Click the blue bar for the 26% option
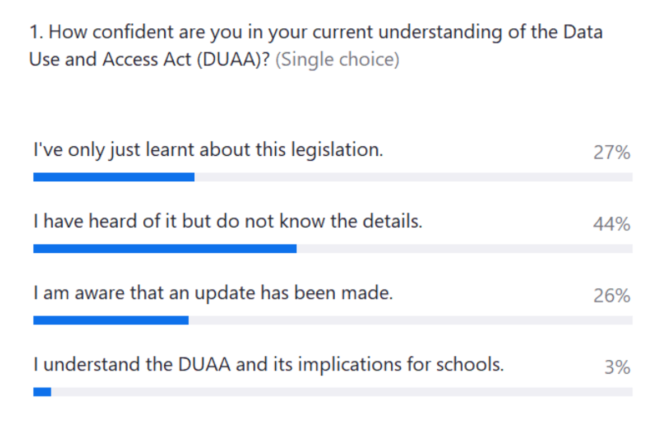This screenshot has width=666, height=423. 111,320
